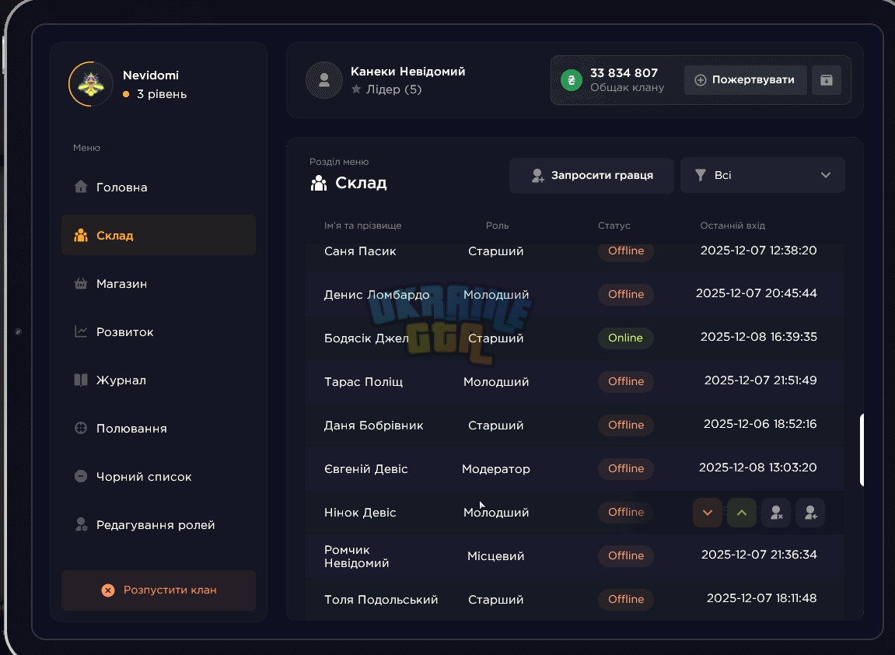Image resolution: width=895 pixels, height=655 pixels.
Task: Click the star icon next to Лідер (5)
Action: (356, 89)
